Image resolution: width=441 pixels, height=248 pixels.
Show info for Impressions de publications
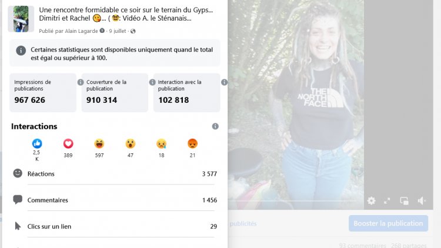click(x=81, y=82)
